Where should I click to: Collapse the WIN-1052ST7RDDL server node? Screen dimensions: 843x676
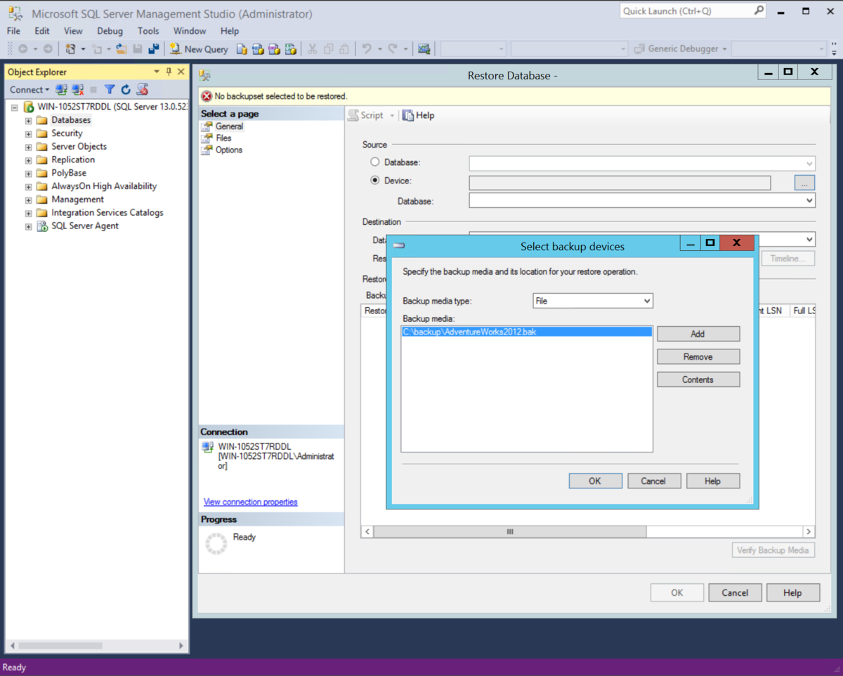pos(15,108)
